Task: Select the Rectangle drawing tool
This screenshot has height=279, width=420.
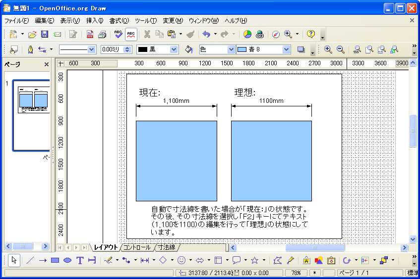Action: click(x=55, y=260)
